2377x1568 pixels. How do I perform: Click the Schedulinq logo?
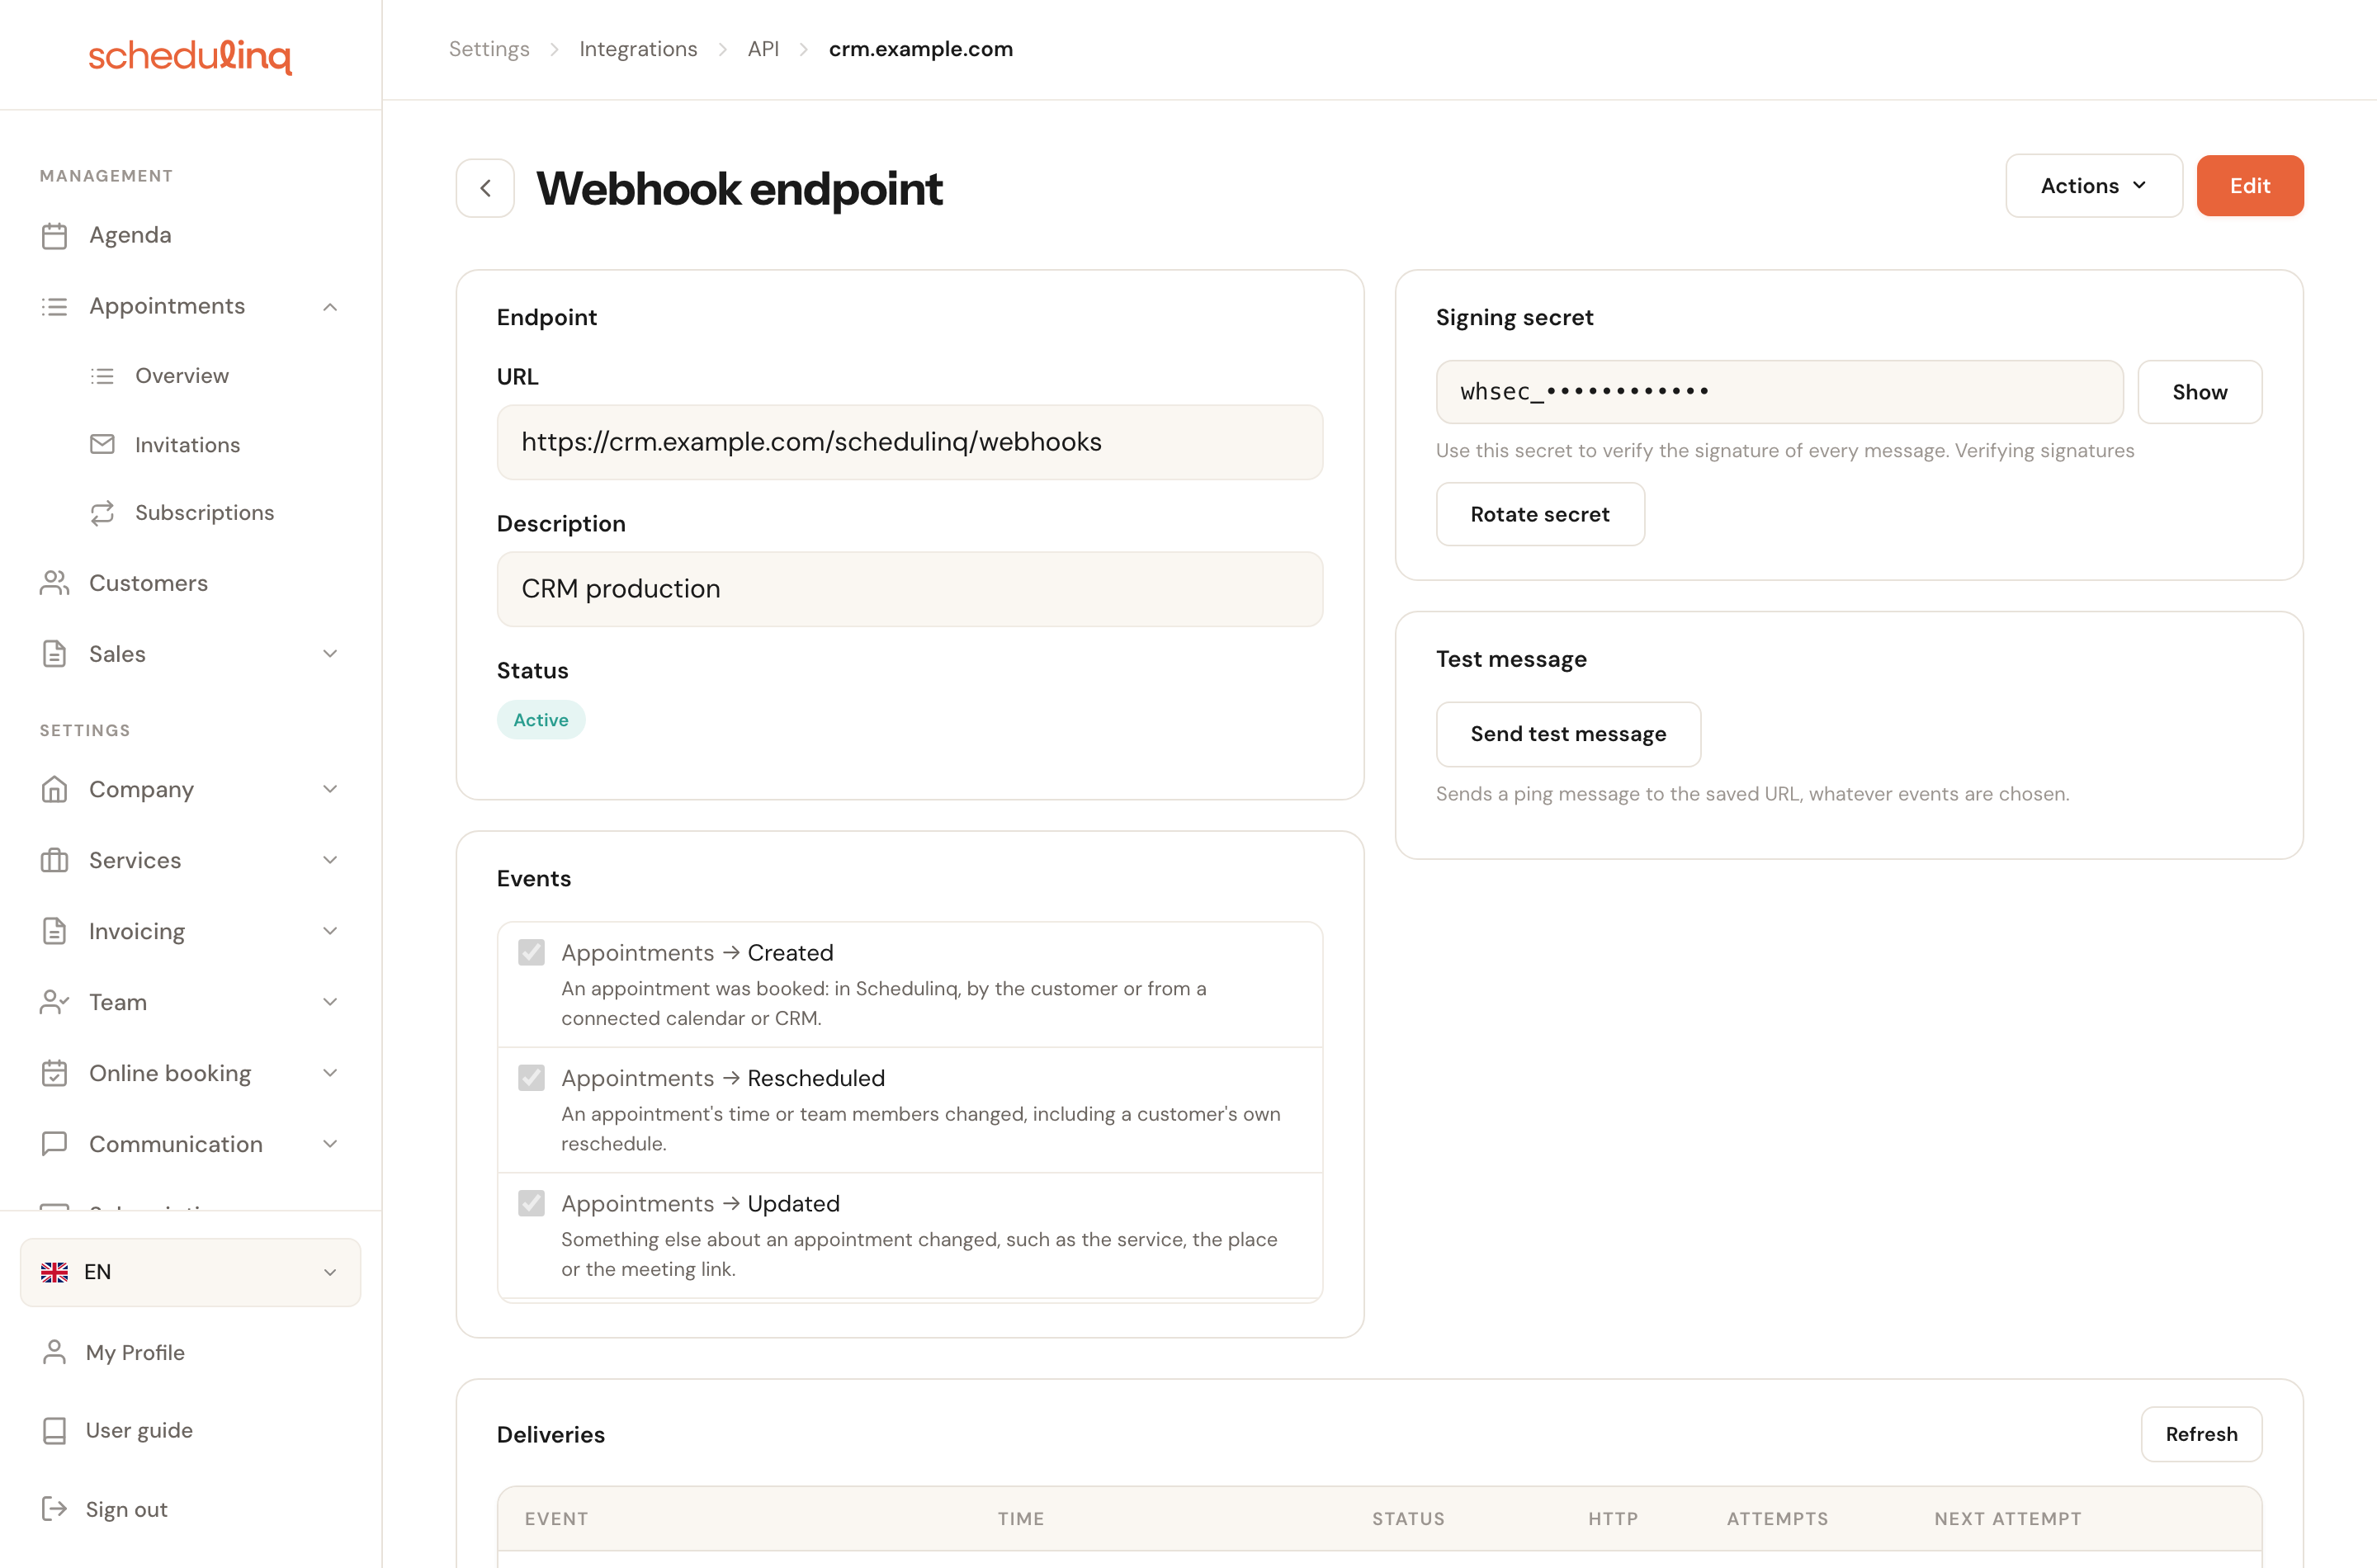click(x=190, y=56)
